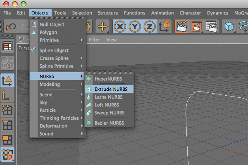Open viewport Filter menu

click(x=94, y=40)
